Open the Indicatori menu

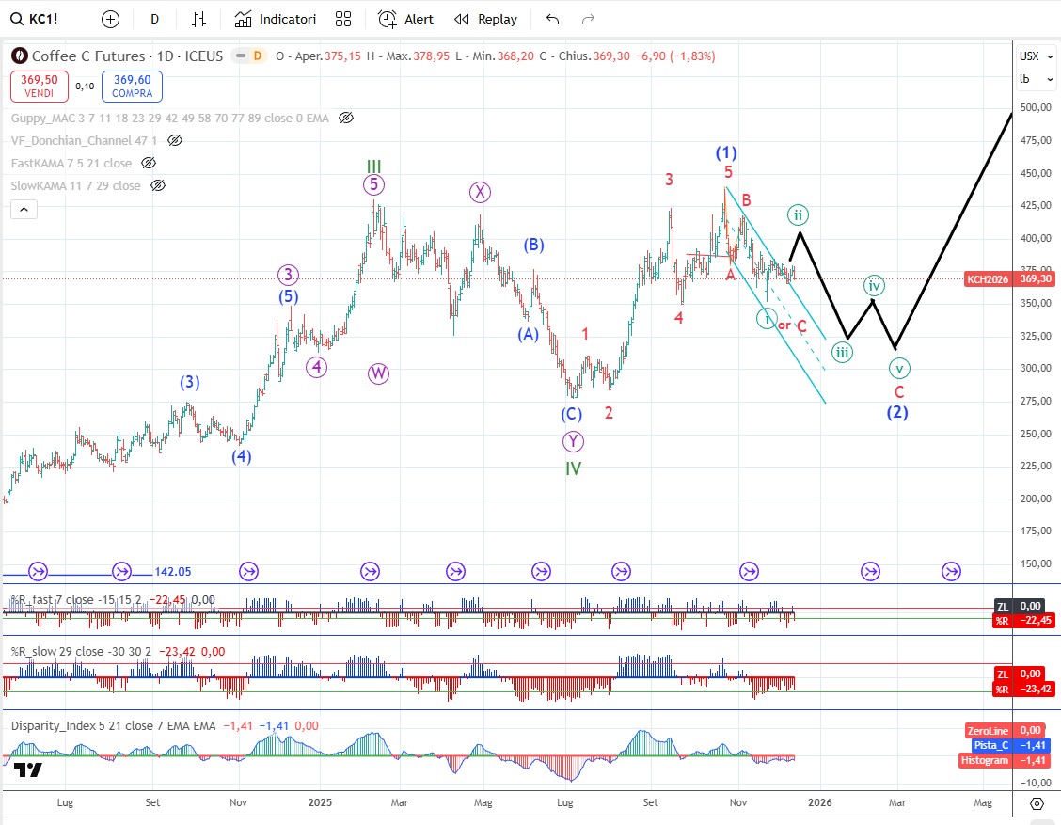point(276,19)
